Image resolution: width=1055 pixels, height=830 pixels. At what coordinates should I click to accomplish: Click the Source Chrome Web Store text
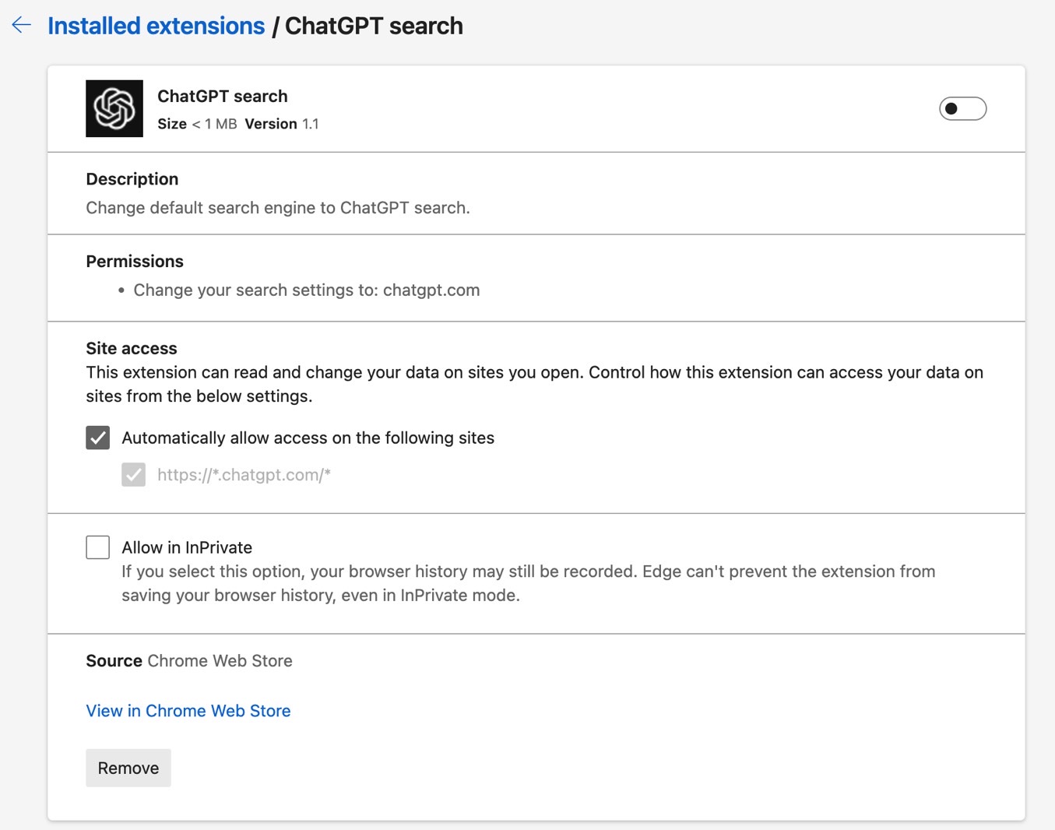189,661
